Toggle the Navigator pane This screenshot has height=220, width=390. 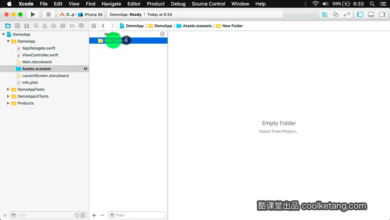(360, 14)
